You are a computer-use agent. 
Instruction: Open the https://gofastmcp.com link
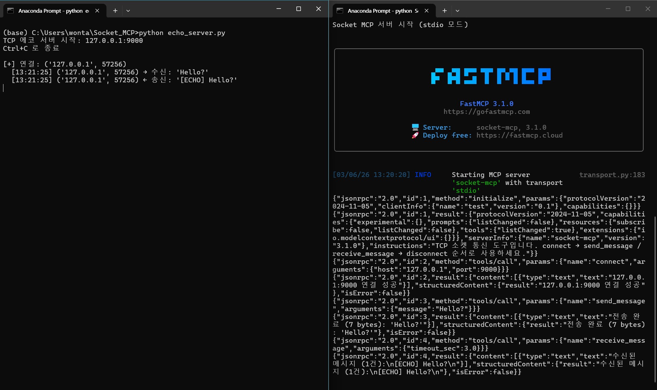pos(486,111)
